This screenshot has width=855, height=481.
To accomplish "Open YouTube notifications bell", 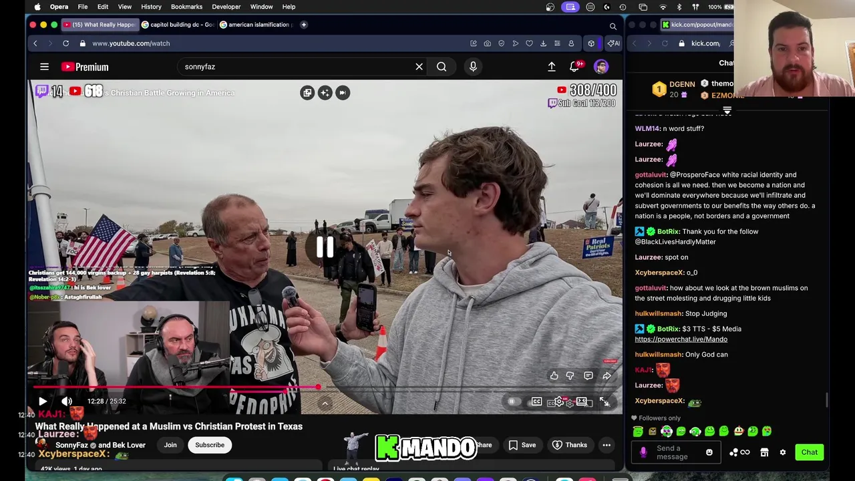I will (x=574, y=67).
